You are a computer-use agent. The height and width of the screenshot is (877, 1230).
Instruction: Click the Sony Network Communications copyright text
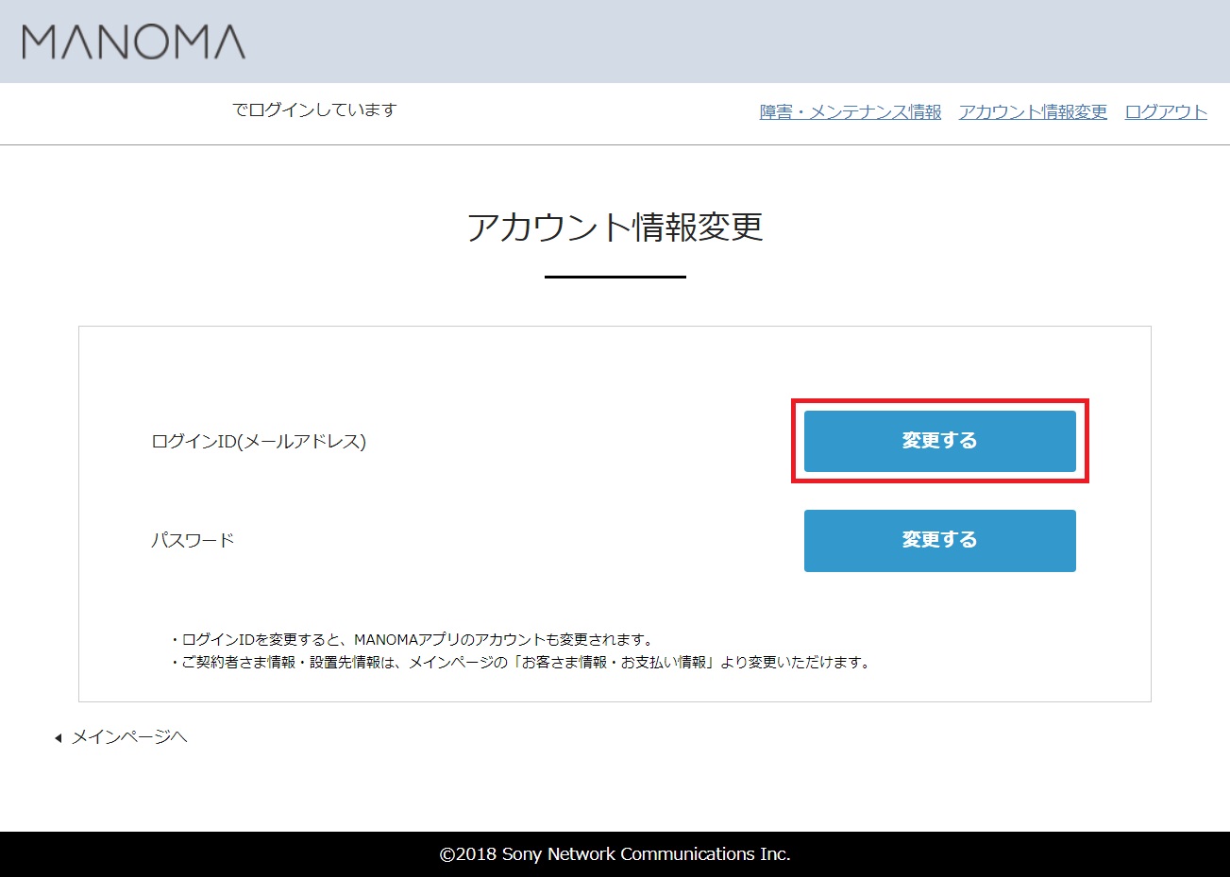click(615, 854)
